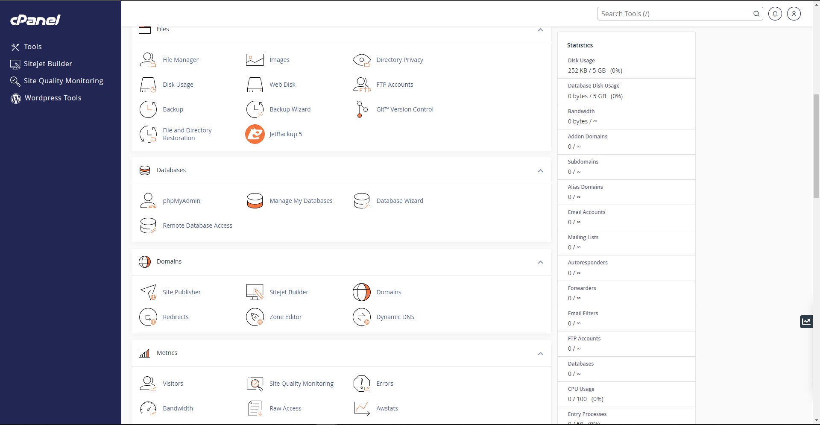
Task: Open the Directory Privacy tool
Action: (x=399, y=60)
